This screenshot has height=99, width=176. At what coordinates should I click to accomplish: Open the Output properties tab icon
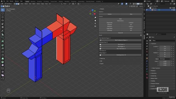pyautogui.click(x=147, y=43)
